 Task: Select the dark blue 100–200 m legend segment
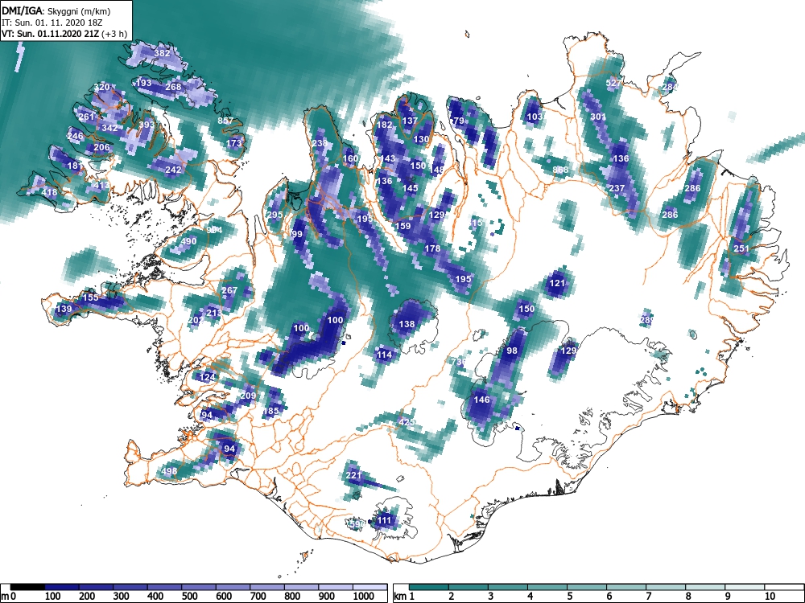62,586
